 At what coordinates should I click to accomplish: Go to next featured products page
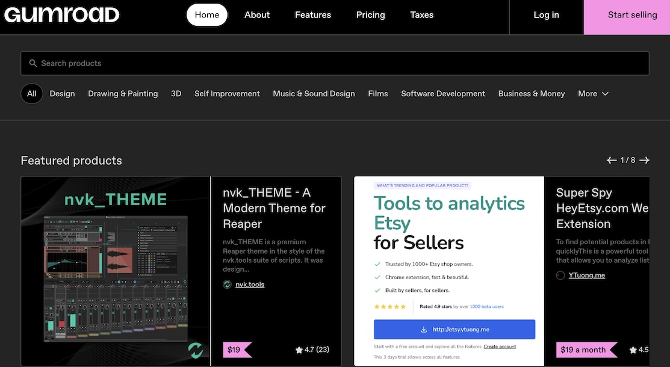point(644,160)
